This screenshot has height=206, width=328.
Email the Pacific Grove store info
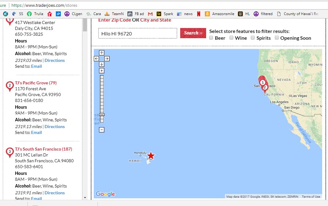pos(36,132)
